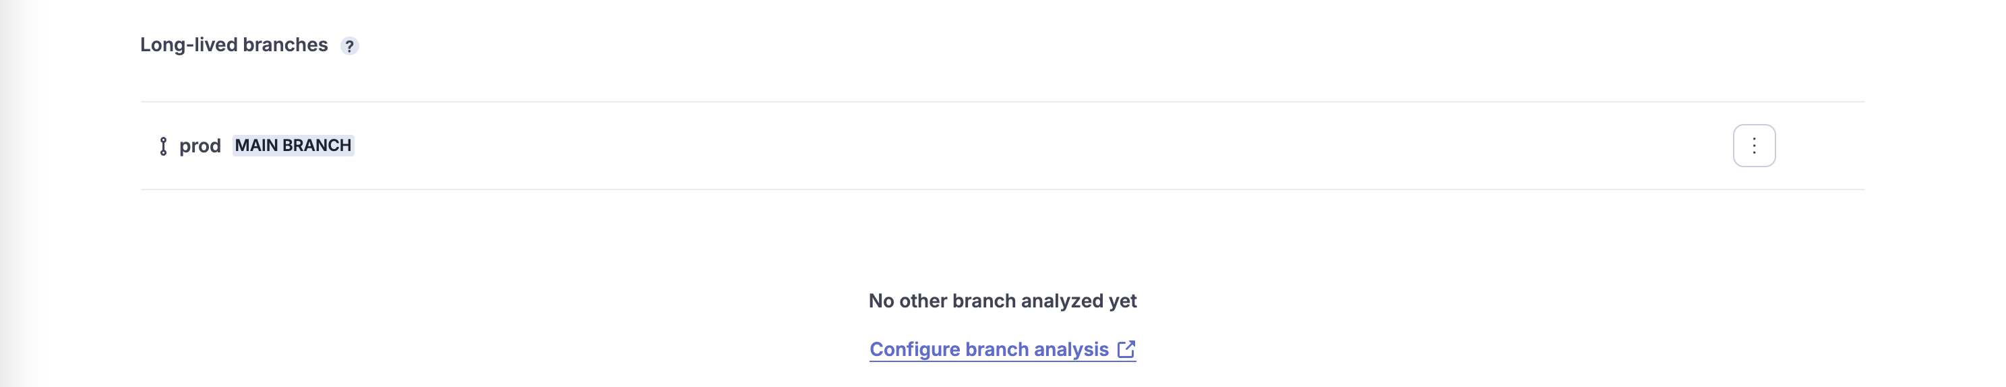Click the MAIN BRANCH badge
This screenshot has height=387, width=2006.
tap(293, 146)
